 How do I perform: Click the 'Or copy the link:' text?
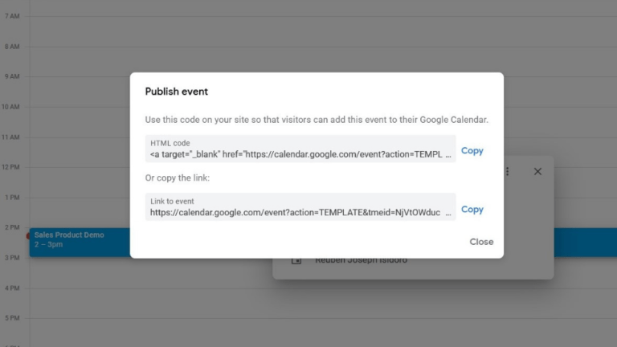177,178
